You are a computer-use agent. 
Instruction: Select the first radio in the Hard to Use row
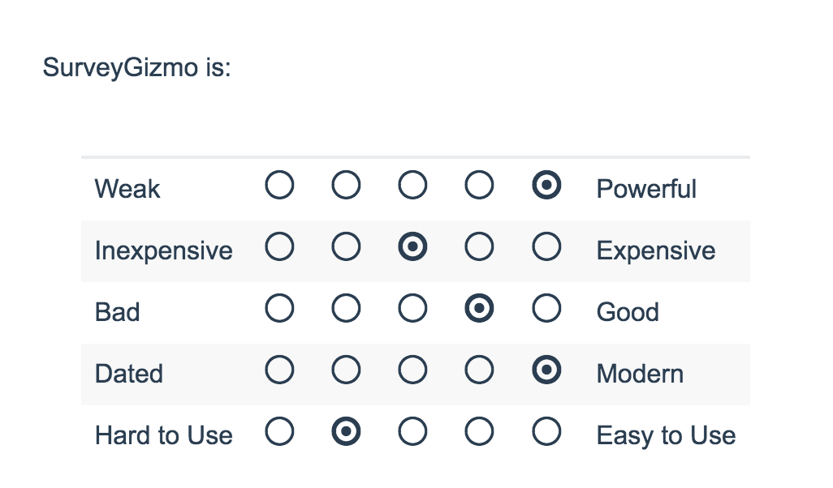point(279,432)
